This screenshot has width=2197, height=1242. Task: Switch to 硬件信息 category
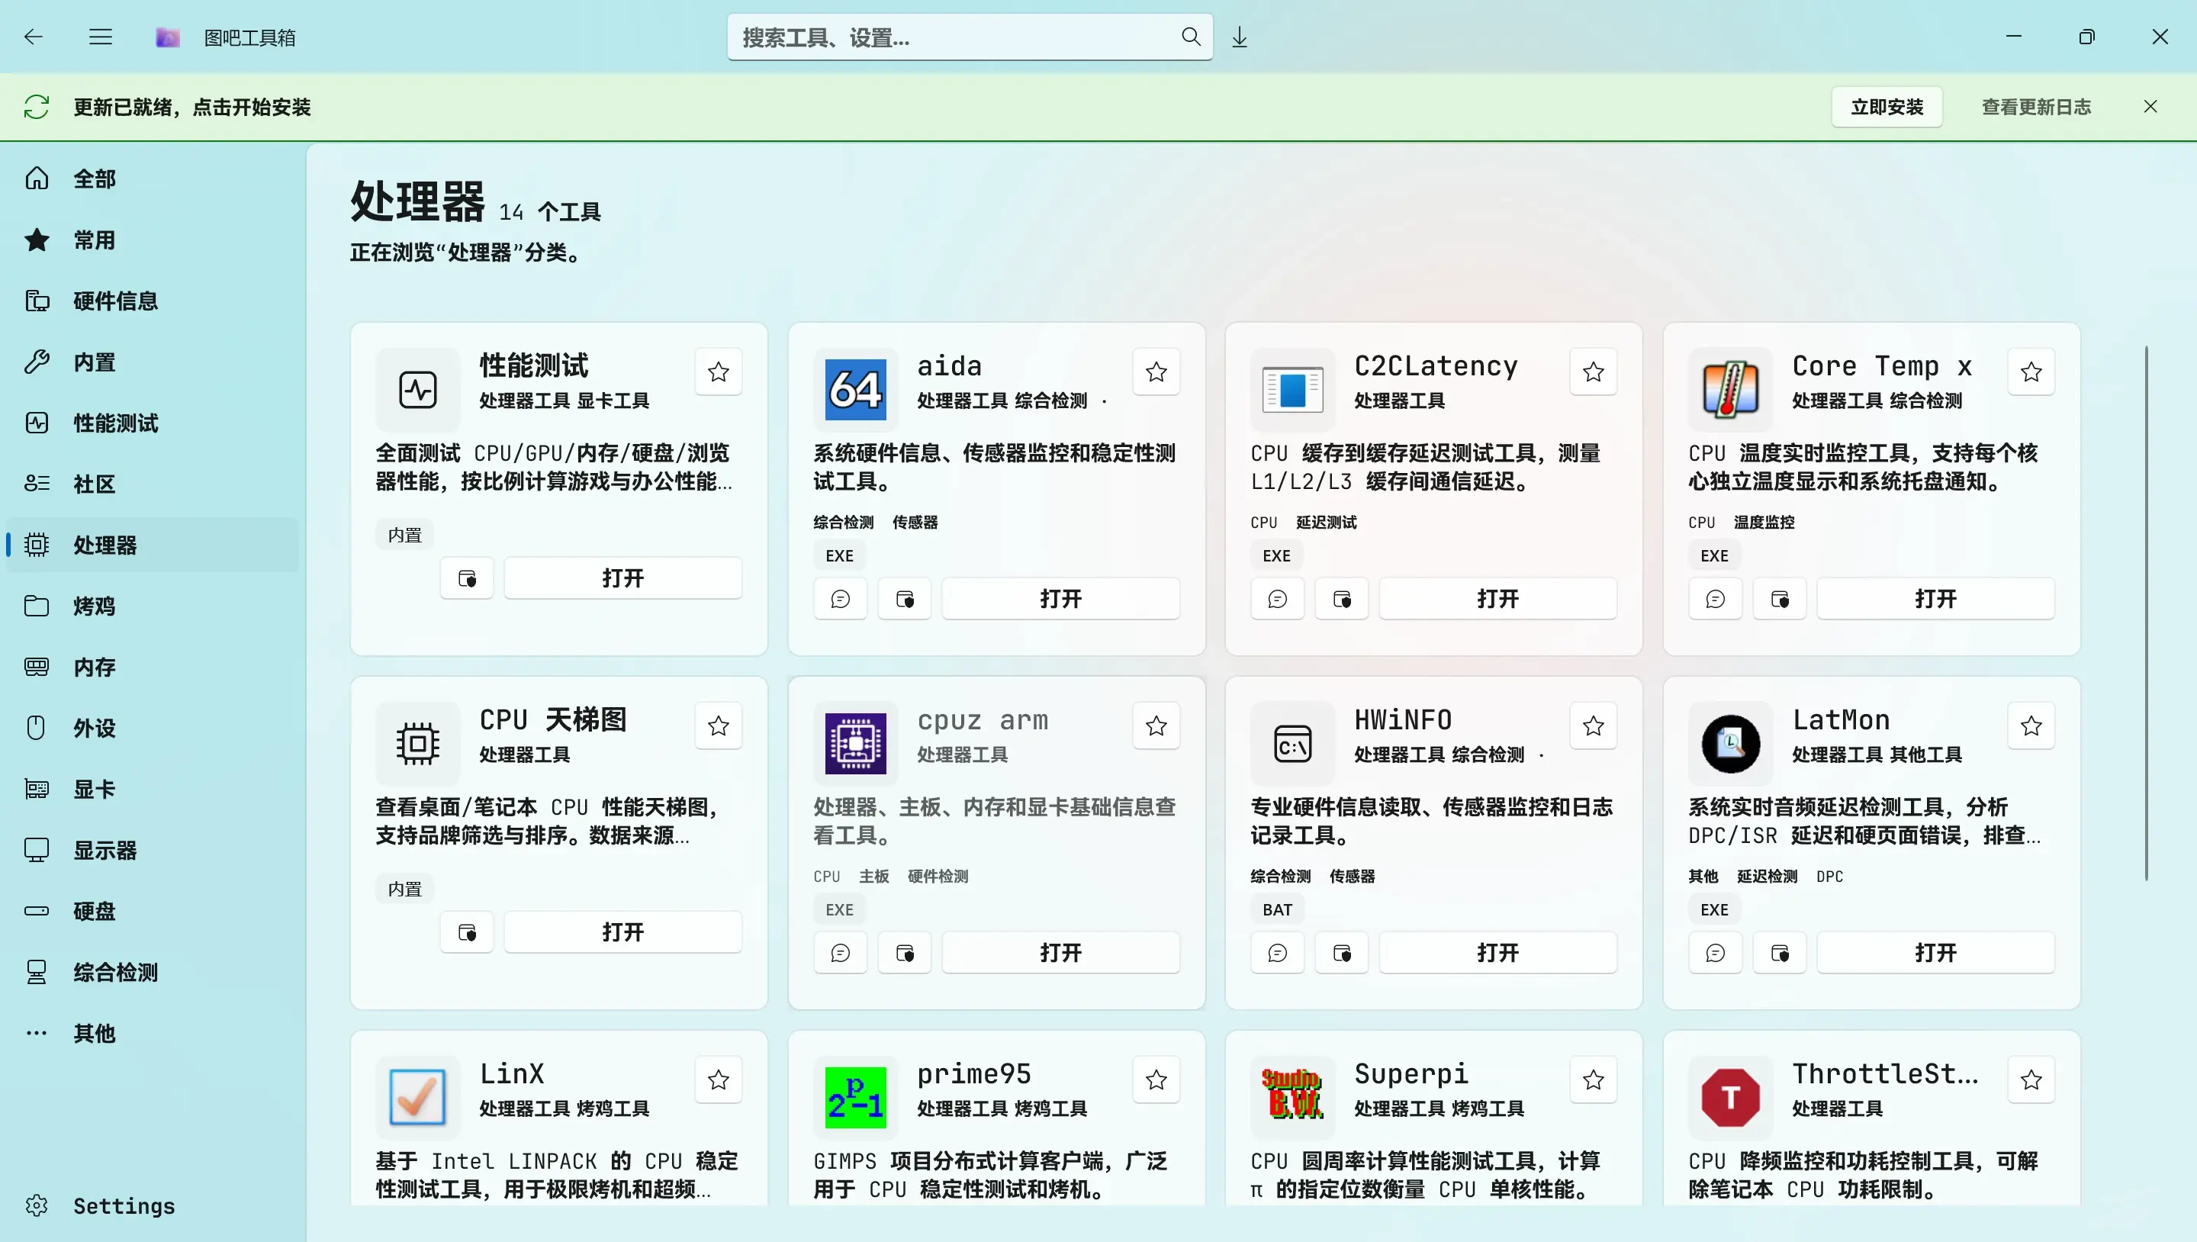(153, 301)
